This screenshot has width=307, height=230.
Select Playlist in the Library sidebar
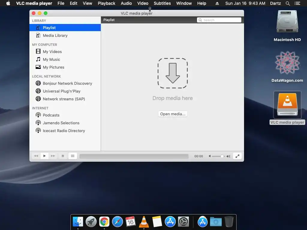click(65, 28)
